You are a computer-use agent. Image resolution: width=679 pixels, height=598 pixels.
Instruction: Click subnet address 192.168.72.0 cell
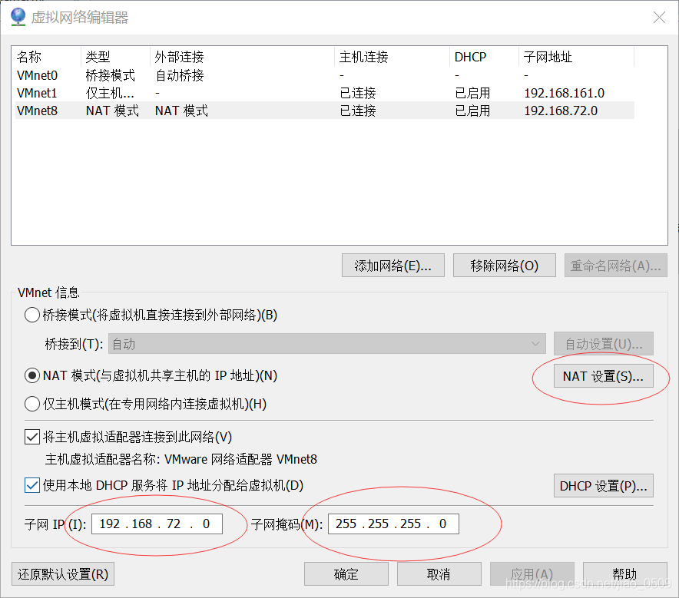tap(561, 111)
